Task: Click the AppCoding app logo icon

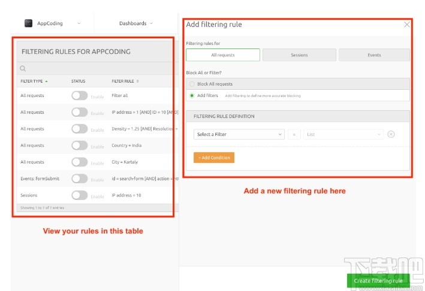Action: (28, 23)
